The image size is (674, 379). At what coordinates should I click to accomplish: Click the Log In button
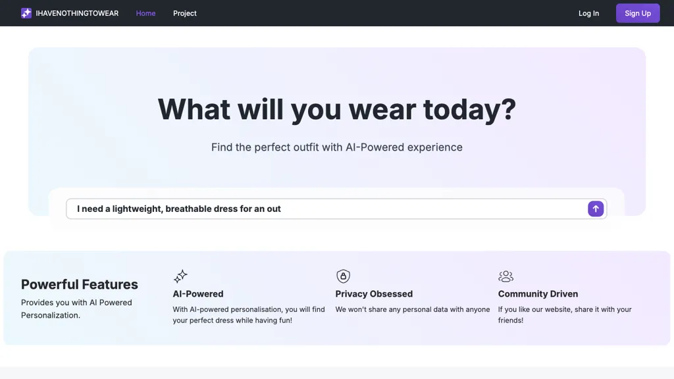pyautogui.click(x=588, y=13)
